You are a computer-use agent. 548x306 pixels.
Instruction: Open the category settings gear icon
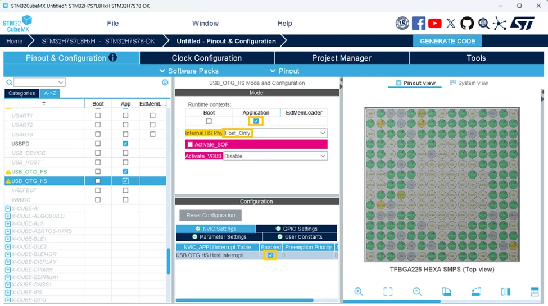(165, 83)
